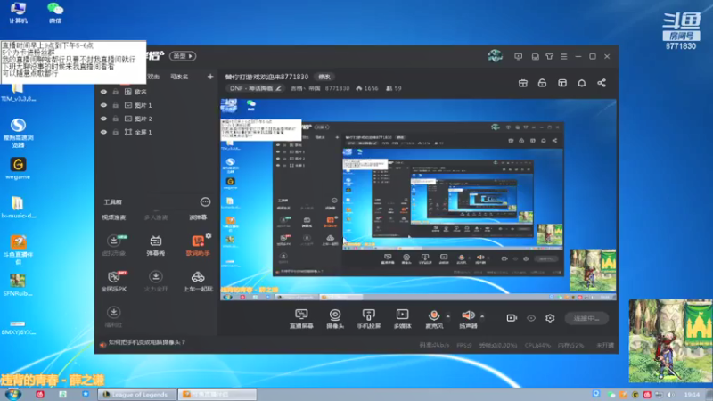This screenshot has width=713, height=401.
Task: Open the message icon in title bar
Action: tap(518, 57)
